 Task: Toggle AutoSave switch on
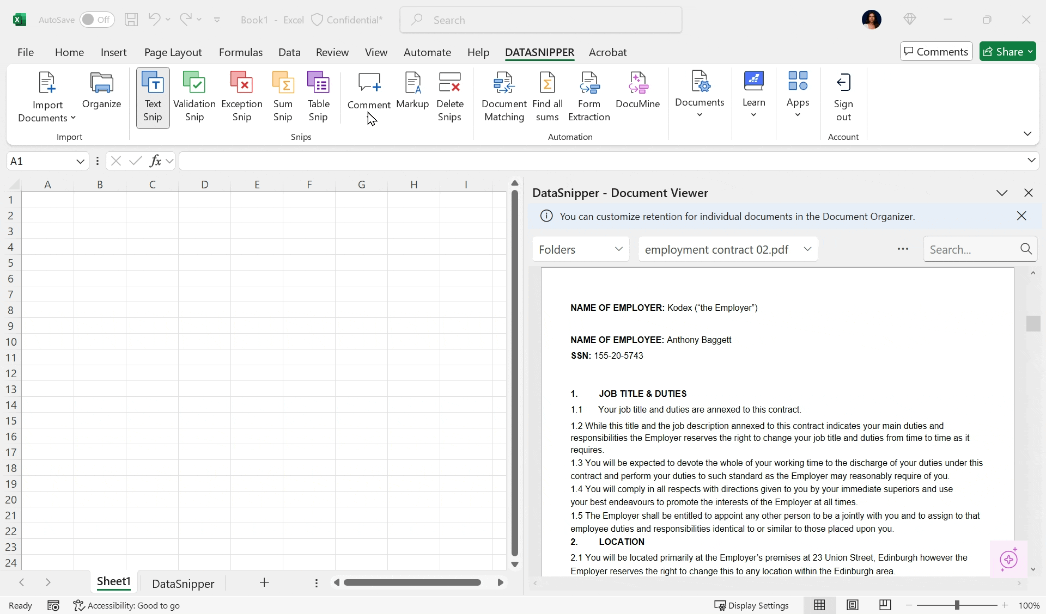pyautogui.click(x=97, y=20)
